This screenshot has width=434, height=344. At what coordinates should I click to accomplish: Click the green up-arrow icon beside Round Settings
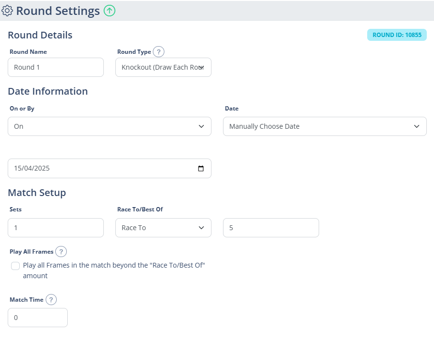(110, 11)
